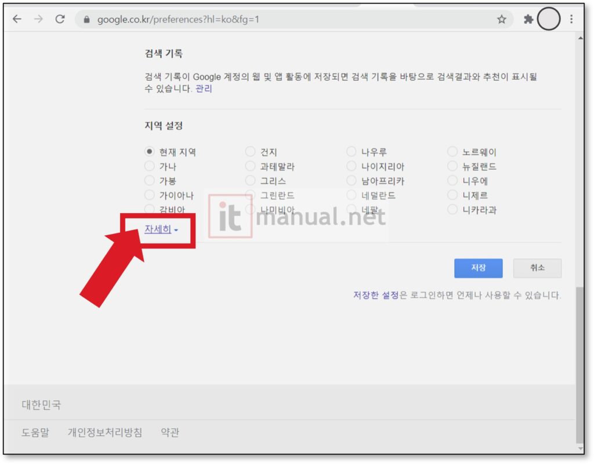Open the 저장한 설정 link
The image size is (594, 464).
tap(376, 295)
